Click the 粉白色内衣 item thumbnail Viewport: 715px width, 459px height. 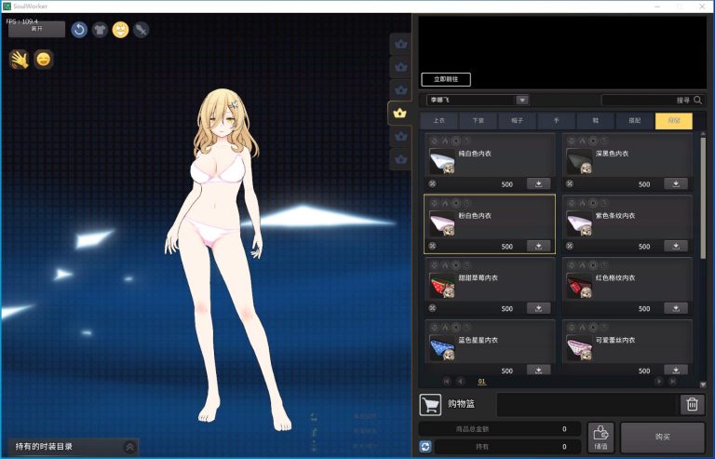point(442,223)
